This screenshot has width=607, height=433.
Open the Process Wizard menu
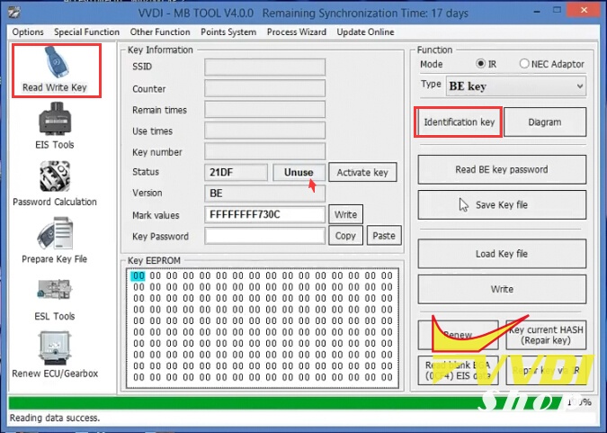point(297,32)
